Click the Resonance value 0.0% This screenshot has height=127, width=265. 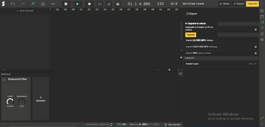pos(22,107)
